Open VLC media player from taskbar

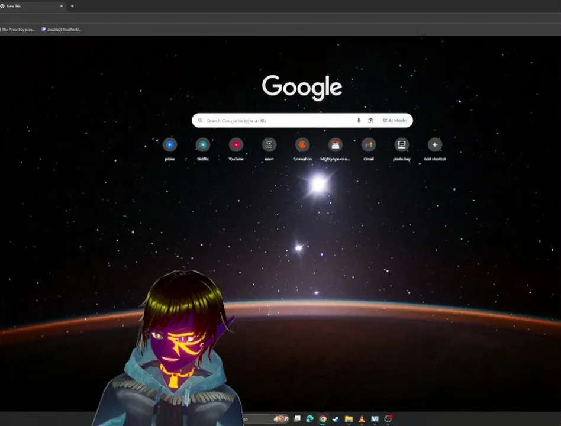point(362,418)
